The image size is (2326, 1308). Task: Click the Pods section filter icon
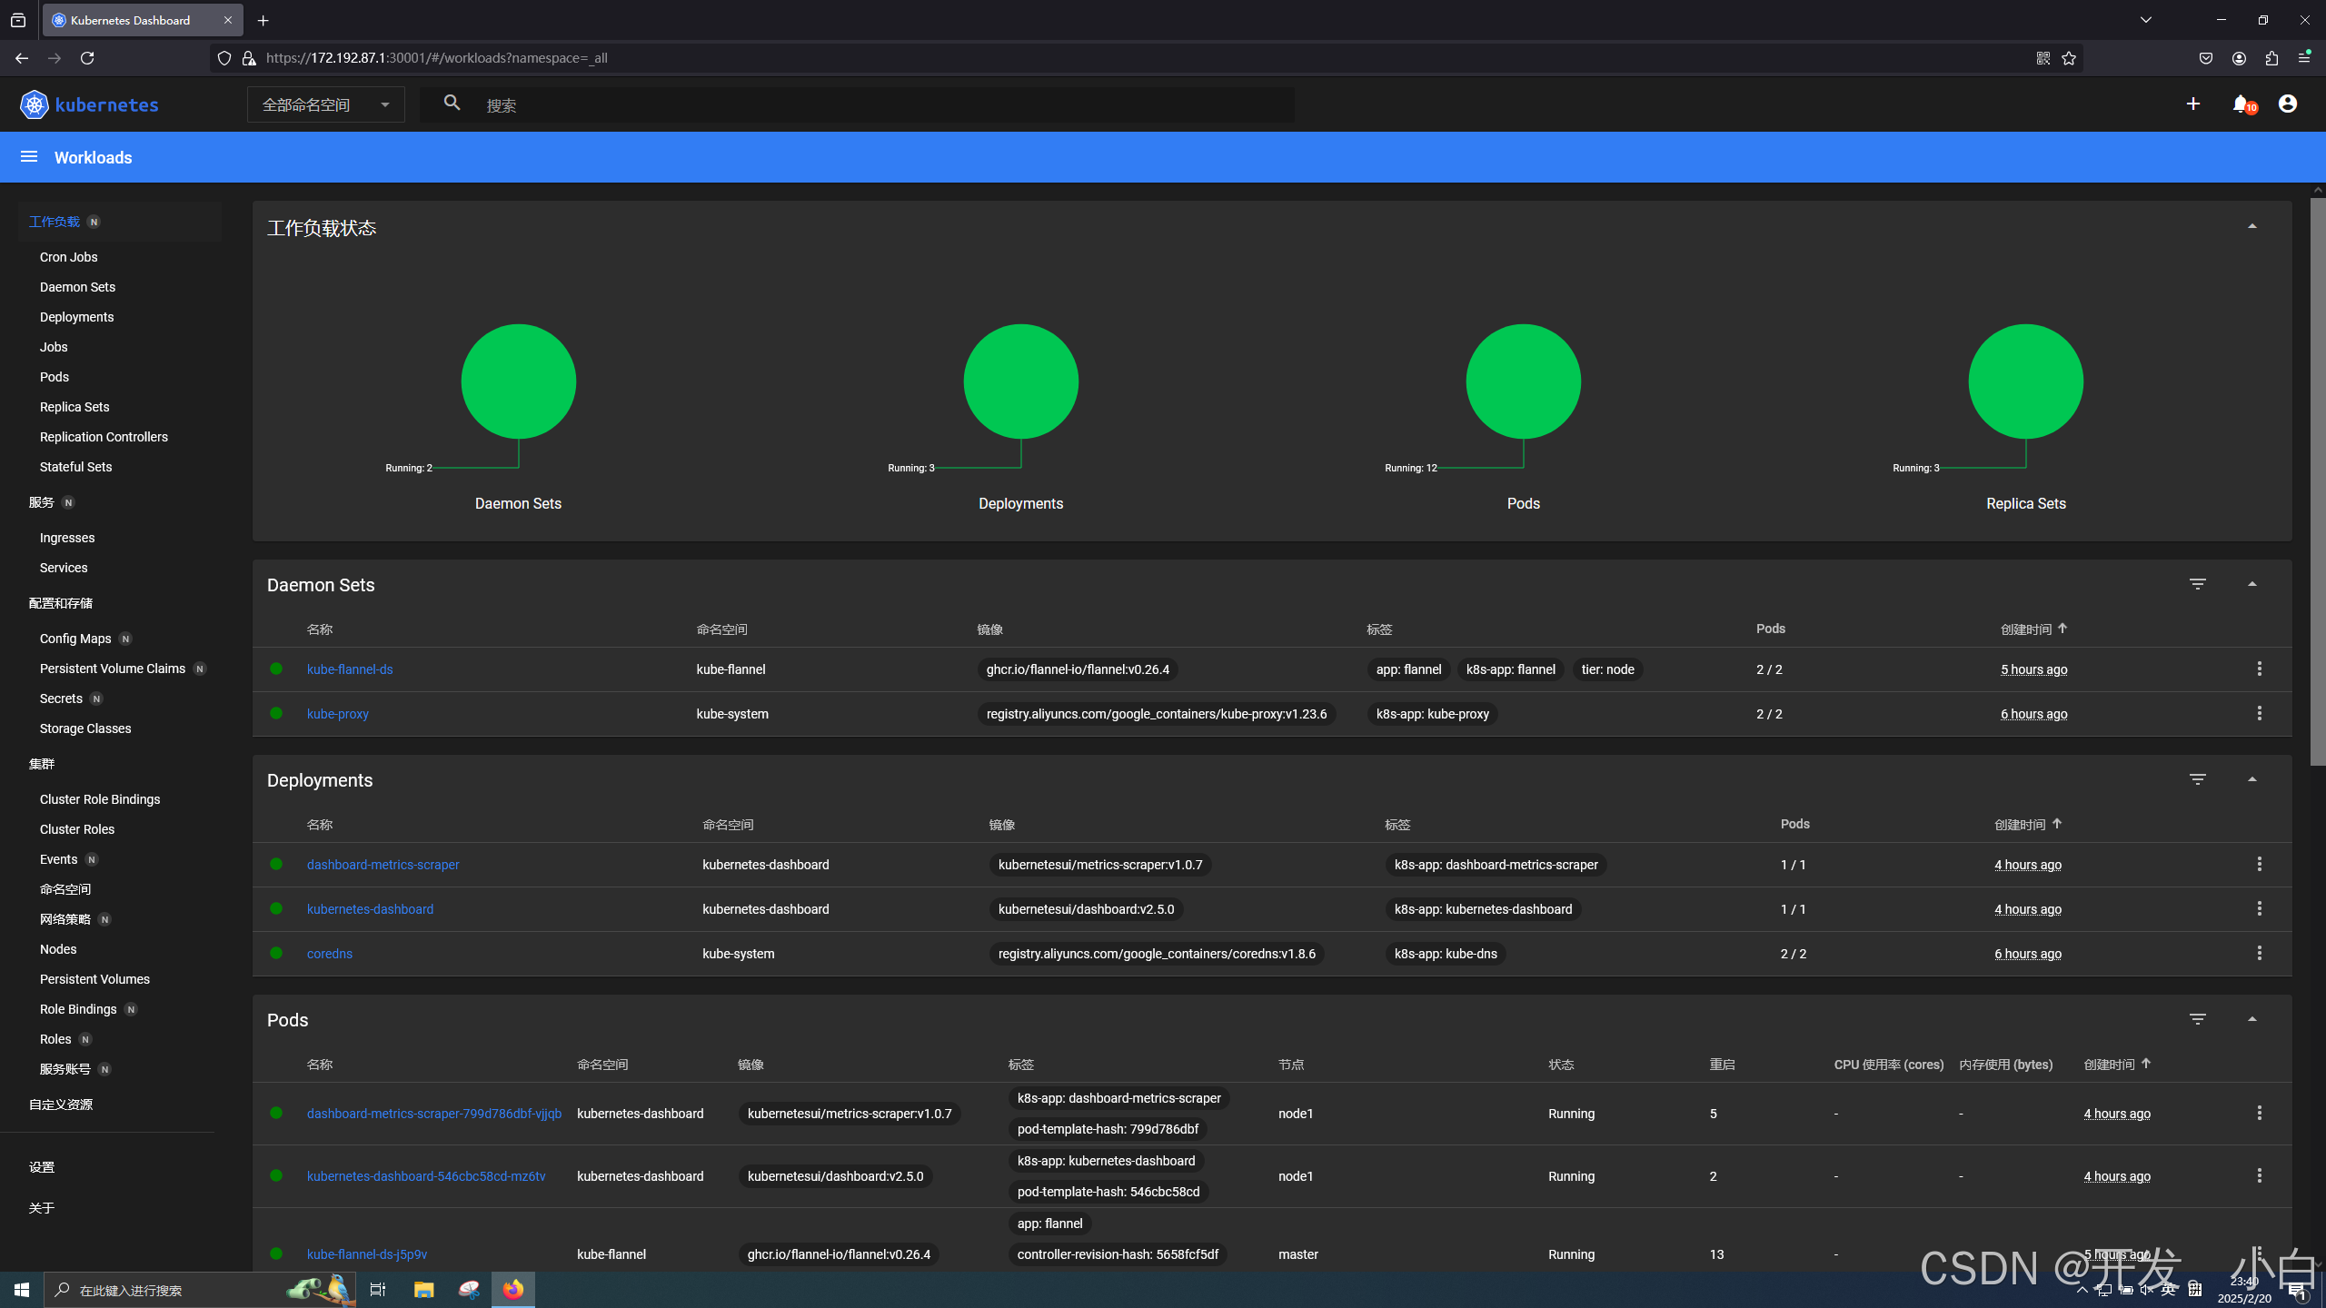point(2197,1019)
